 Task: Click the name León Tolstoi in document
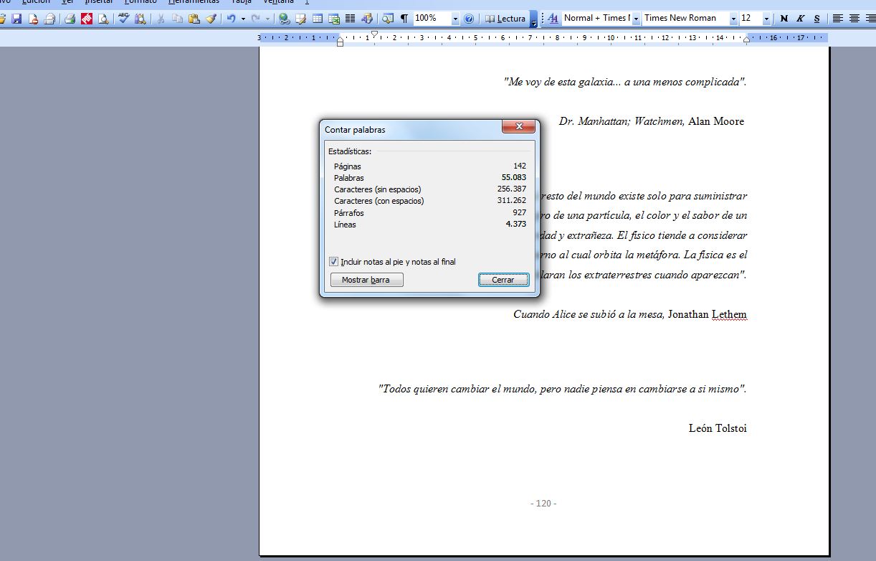(x=718, y=428)
